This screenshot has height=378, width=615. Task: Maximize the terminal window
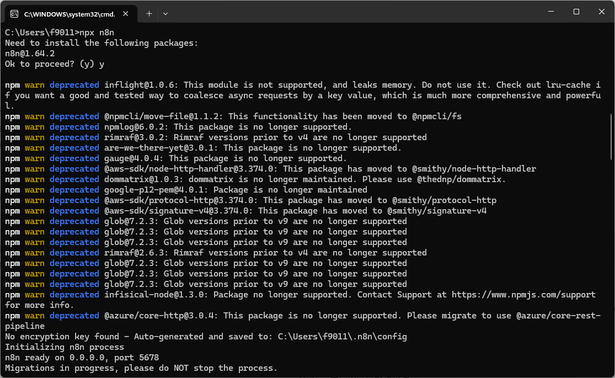click(576, 12)
